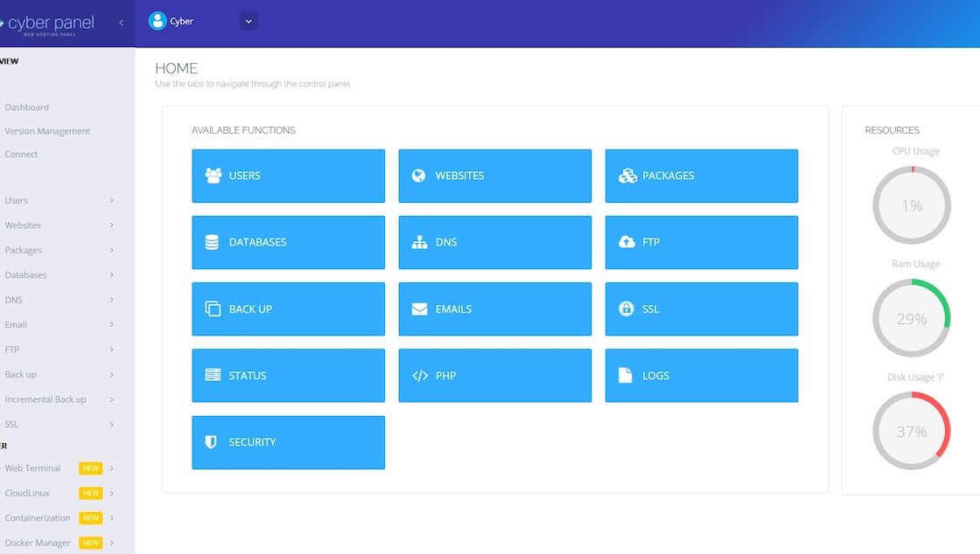Click the Websites globe icon

tap(419, 176)
